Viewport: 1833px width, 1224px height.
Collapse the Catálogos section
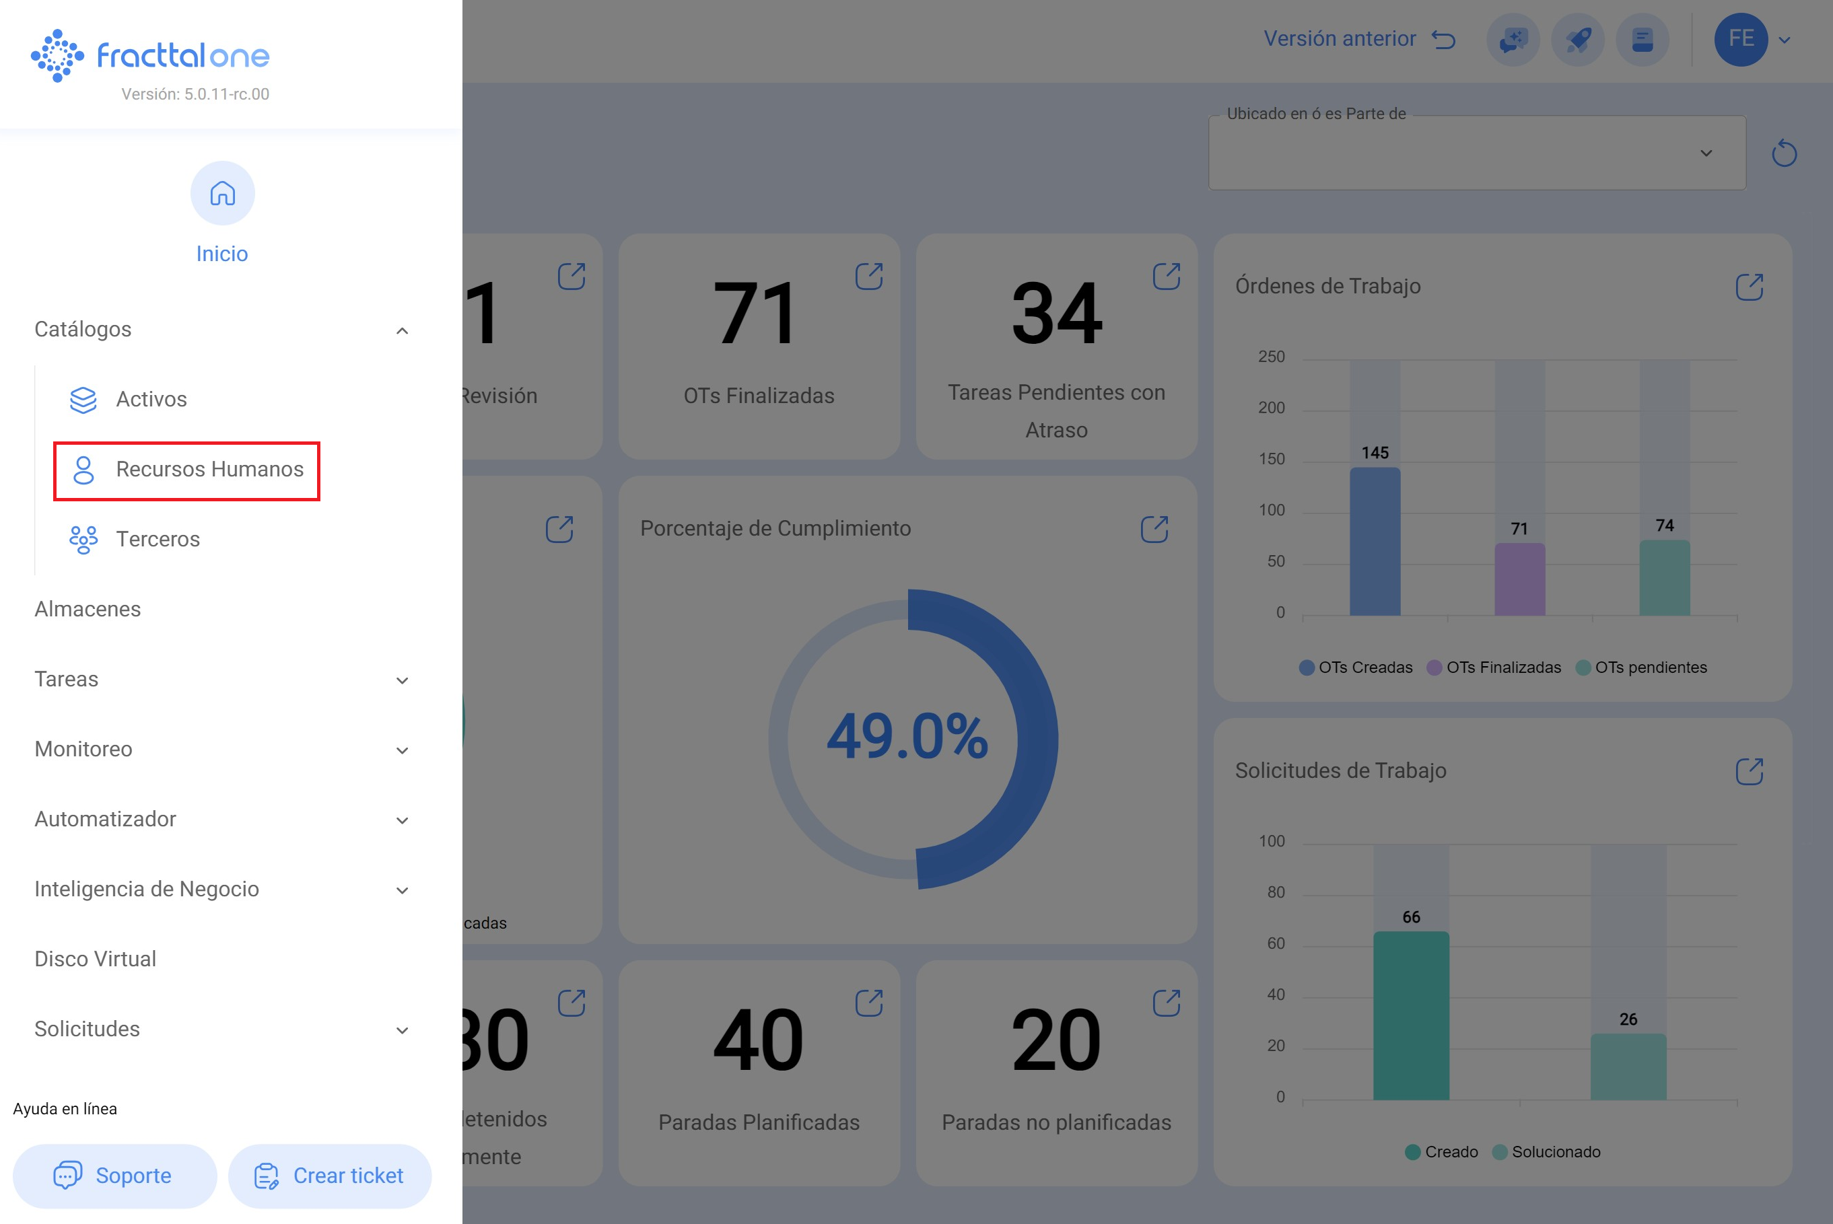(x=402, y=330)
